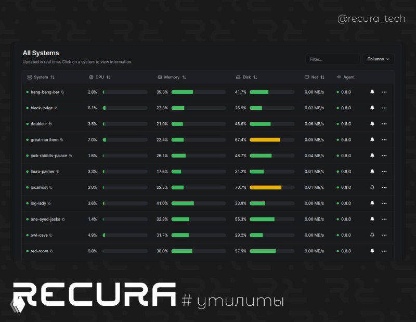Copy the bang-bang-bar hostname icon
The height and width of the screenshot is (322, 416).
coord(62,92)
